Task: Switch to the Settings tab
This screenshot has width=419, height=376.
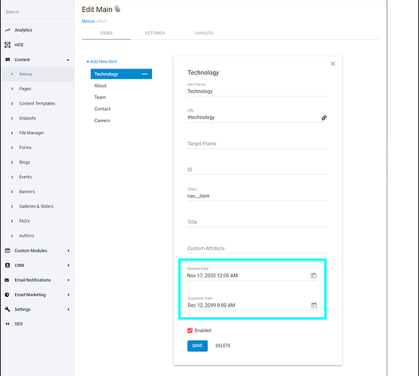Action: click(155, 33)
